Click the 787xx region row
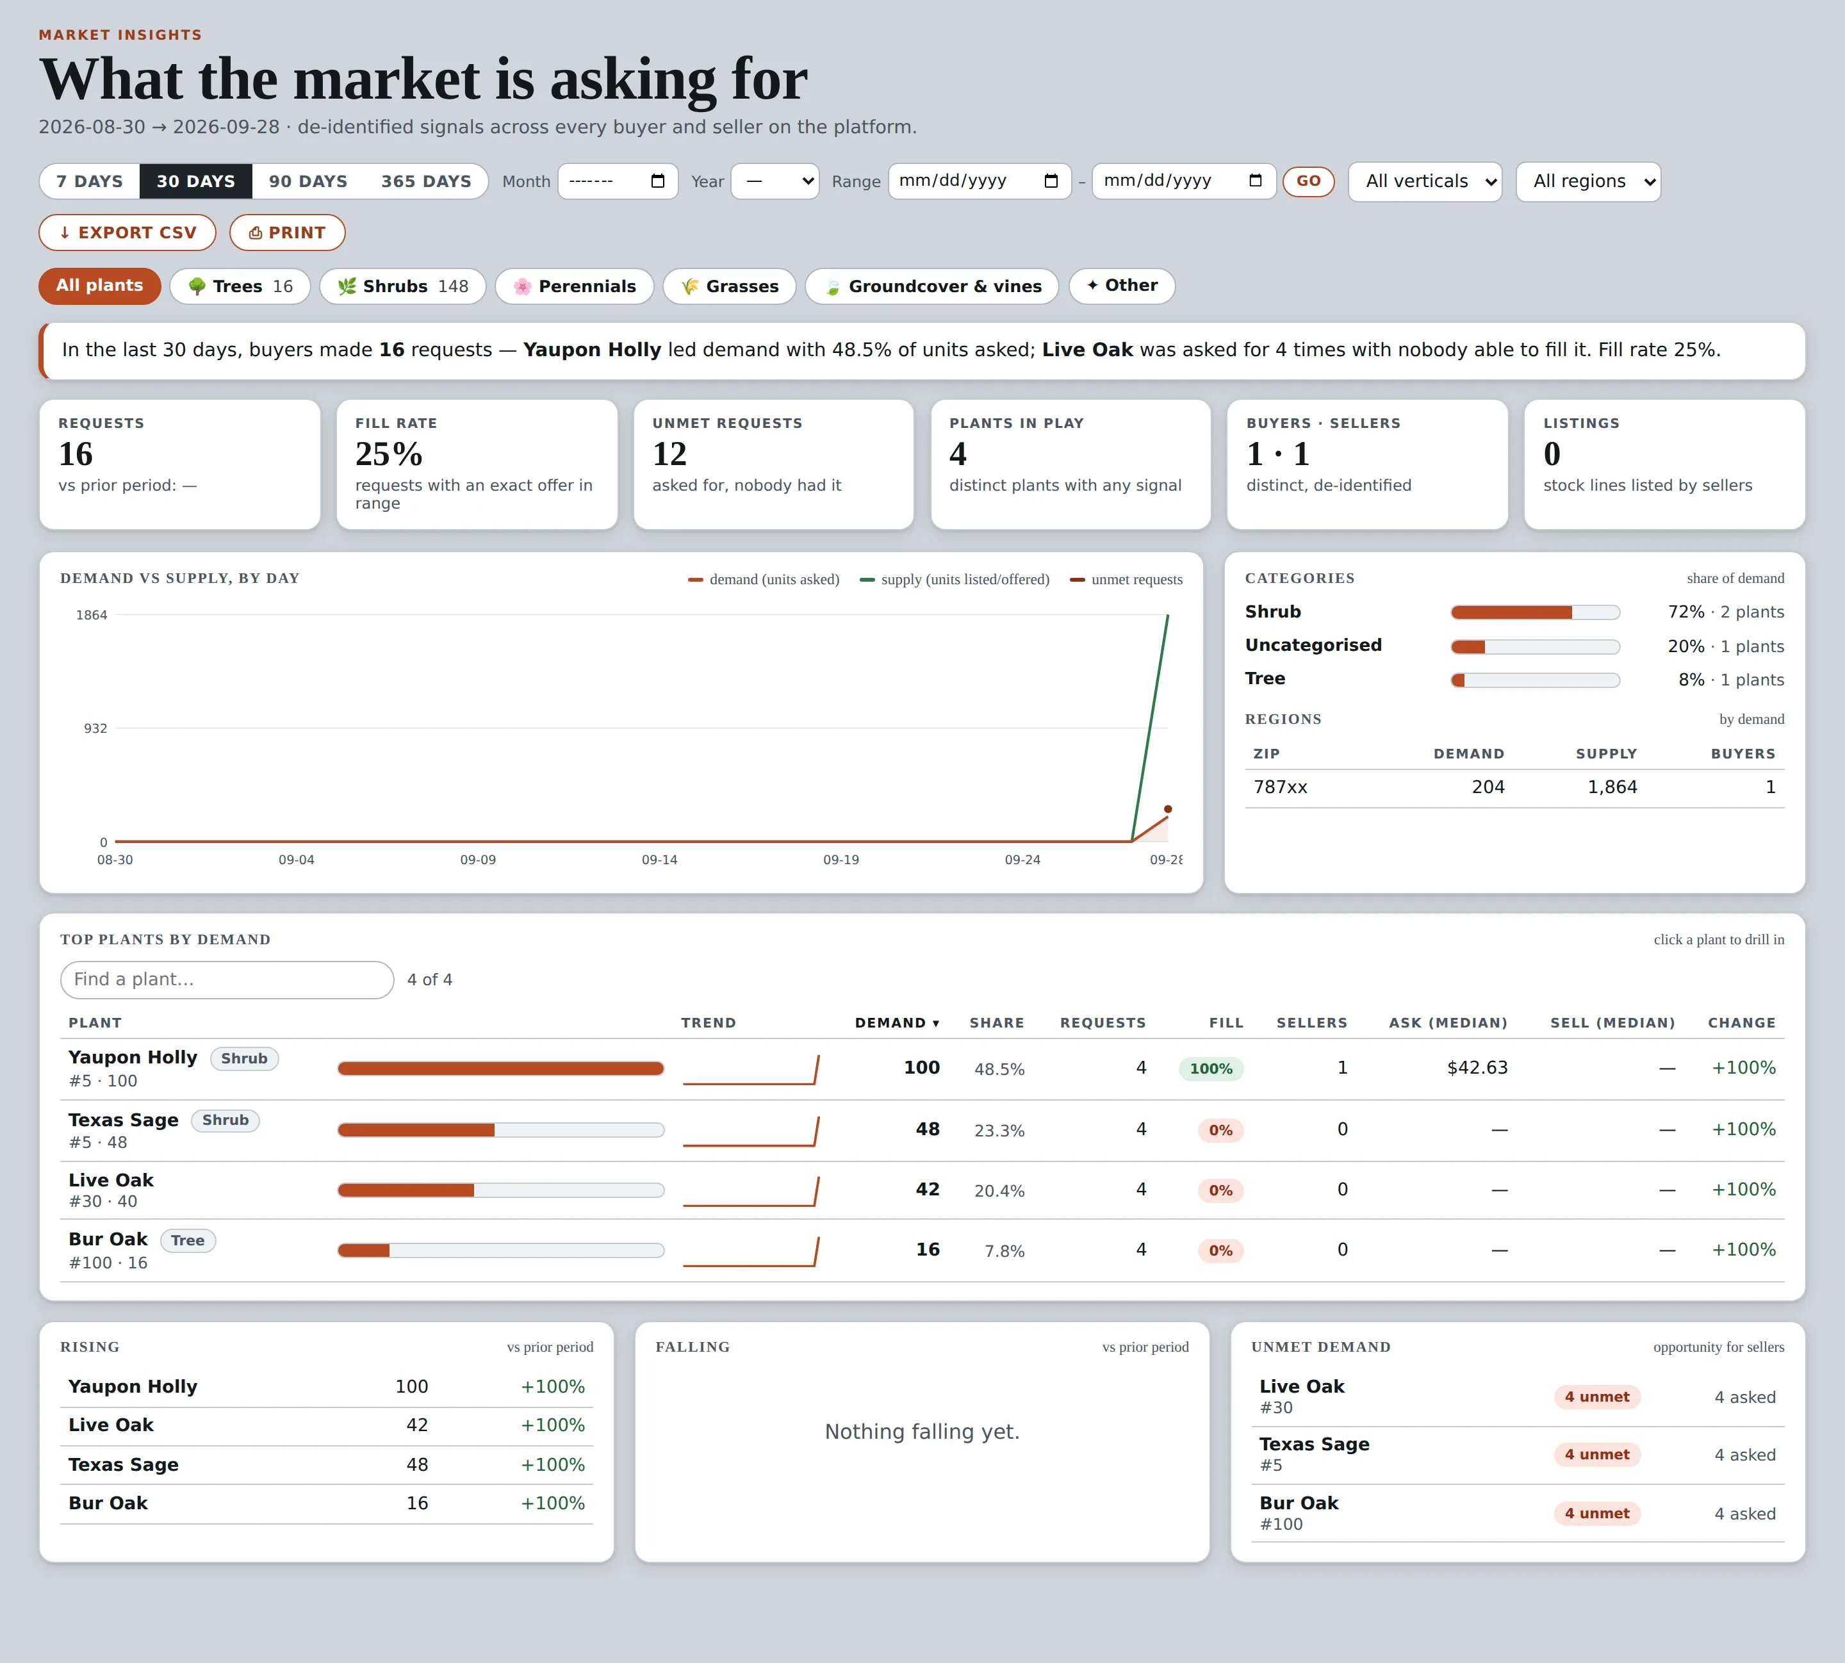The width and height of the screenshot is (1845, 1663). (x=1514, y=788)
